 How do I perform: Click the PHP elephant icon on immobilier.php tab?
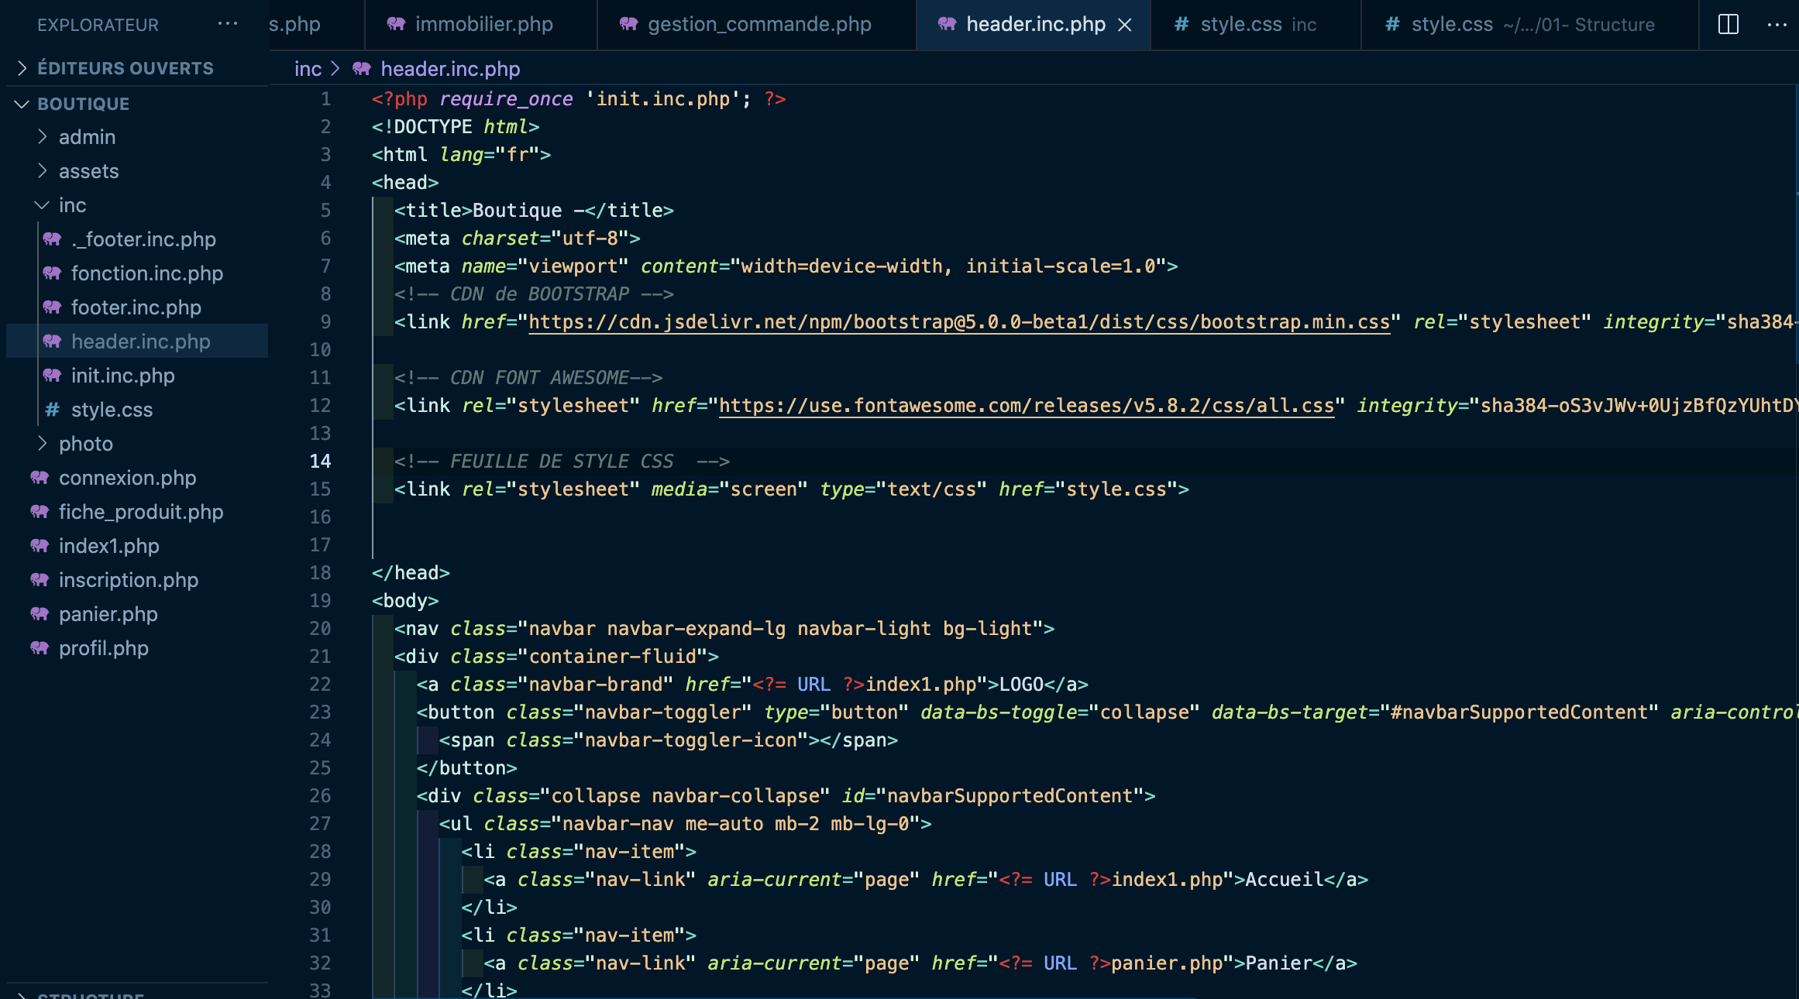click(x=397, y=24)
